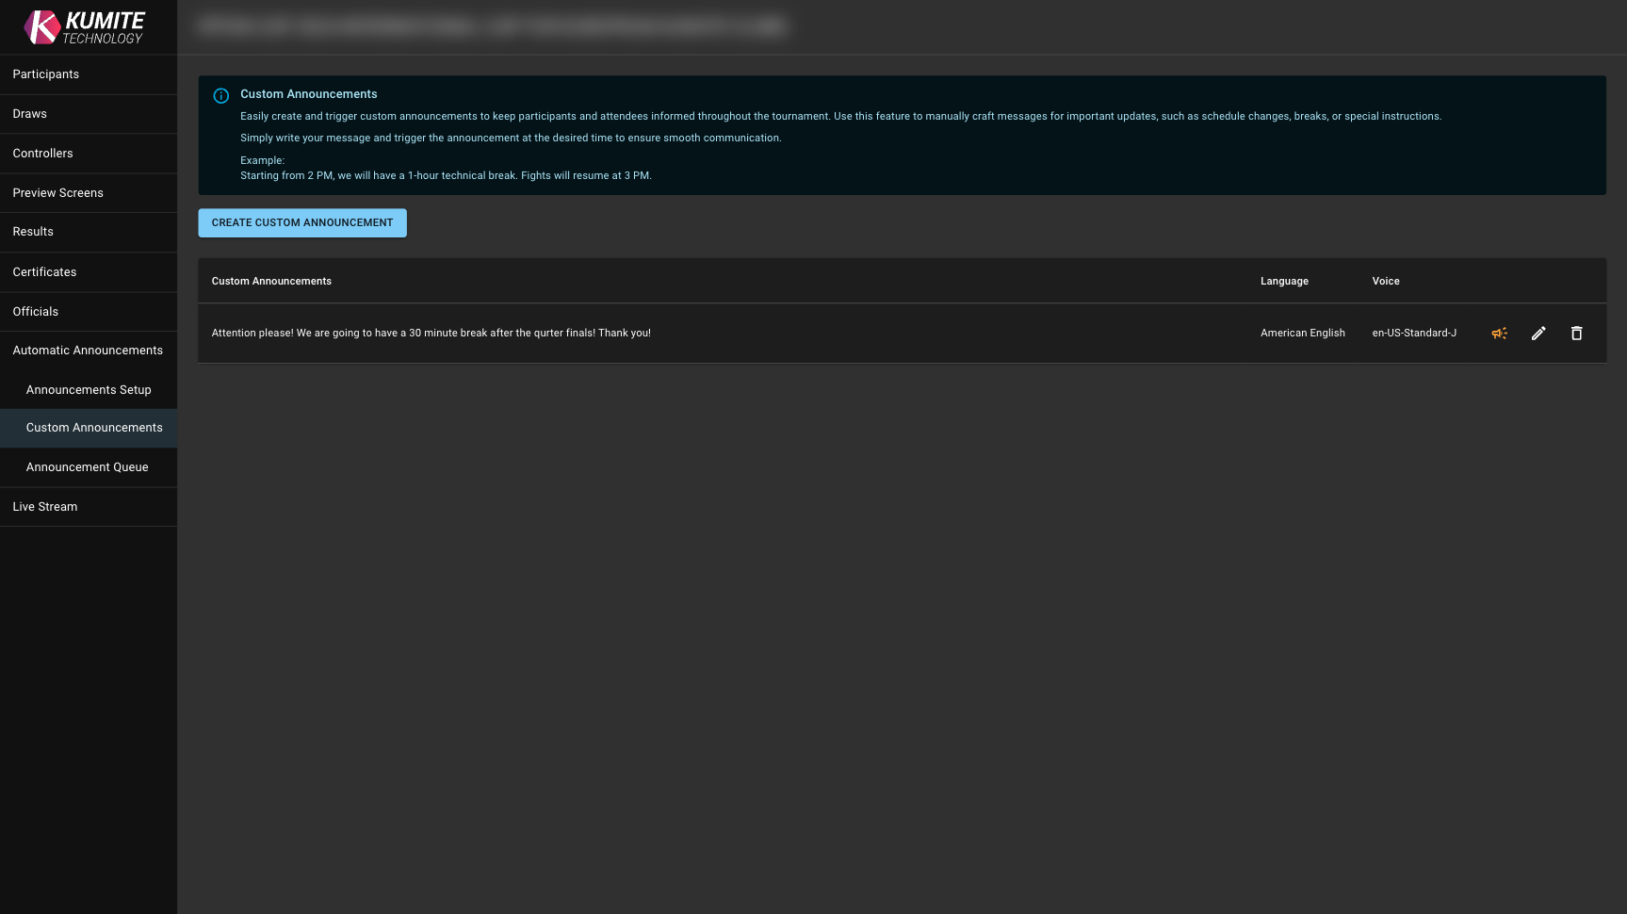Open the Announcement Queue page
The image size is (1627, 914).
click(88, 467)
